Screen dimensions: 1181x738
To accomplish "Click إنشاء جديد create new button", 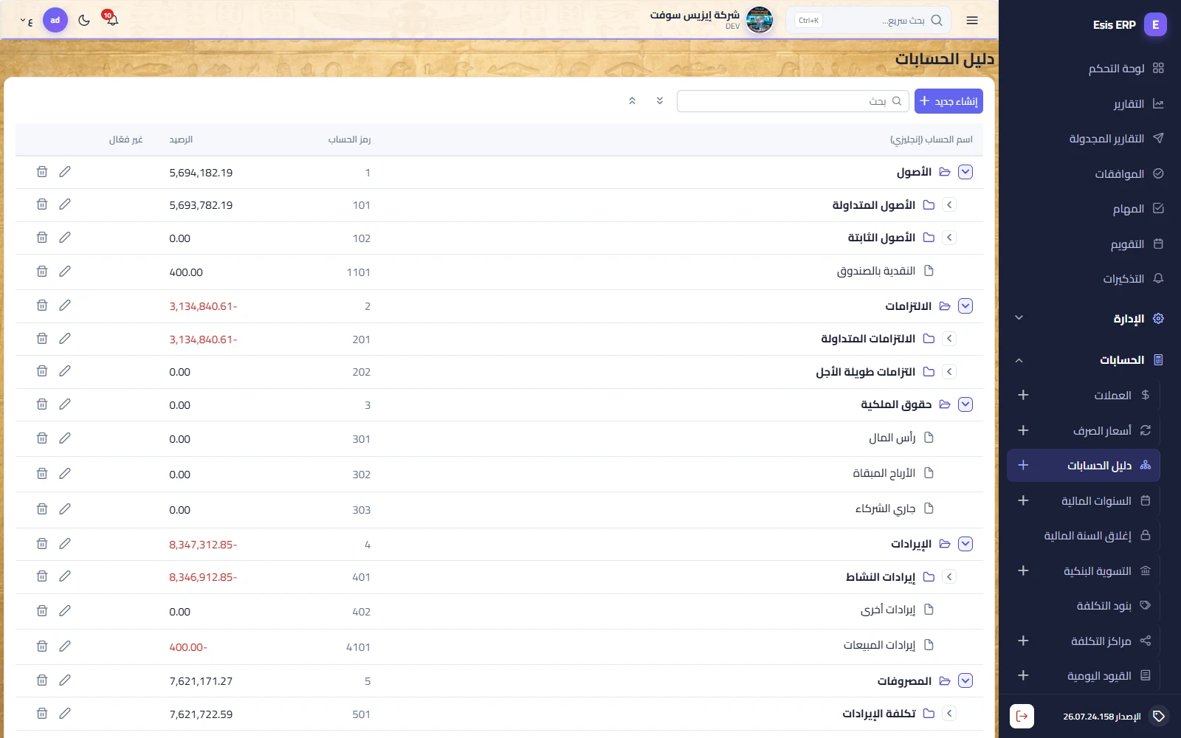I will coord(948,101).
